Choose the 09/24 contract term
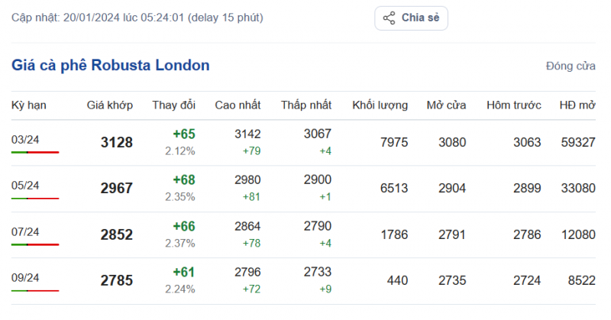This screenshot has width=611, height=320. 25,277
